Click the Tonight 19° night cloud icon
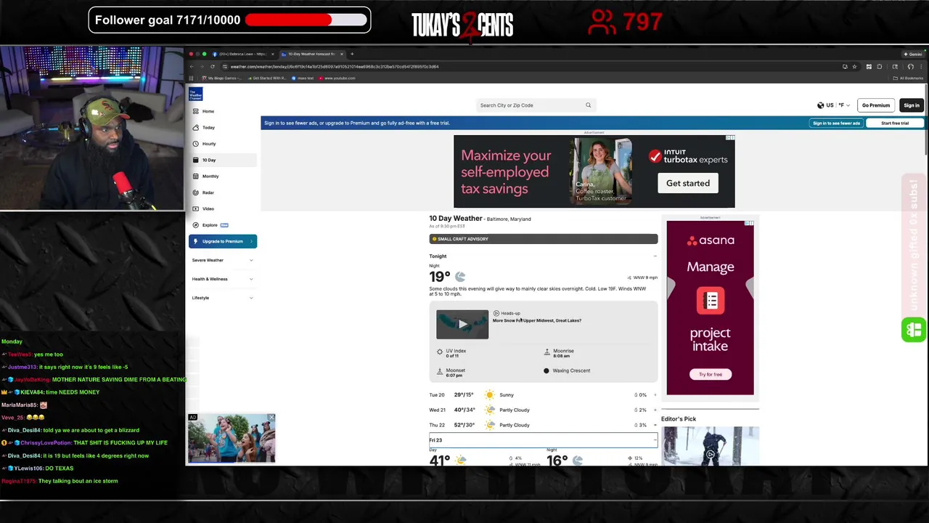This screenshot has height=523, width=929. [460, 276]
